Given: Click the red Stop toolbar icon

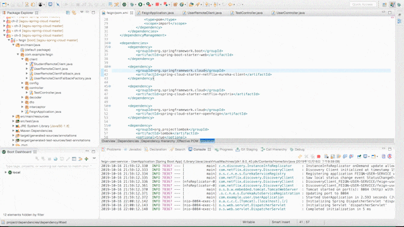Looking at the screenshot, I should click(x=157, y=4).
